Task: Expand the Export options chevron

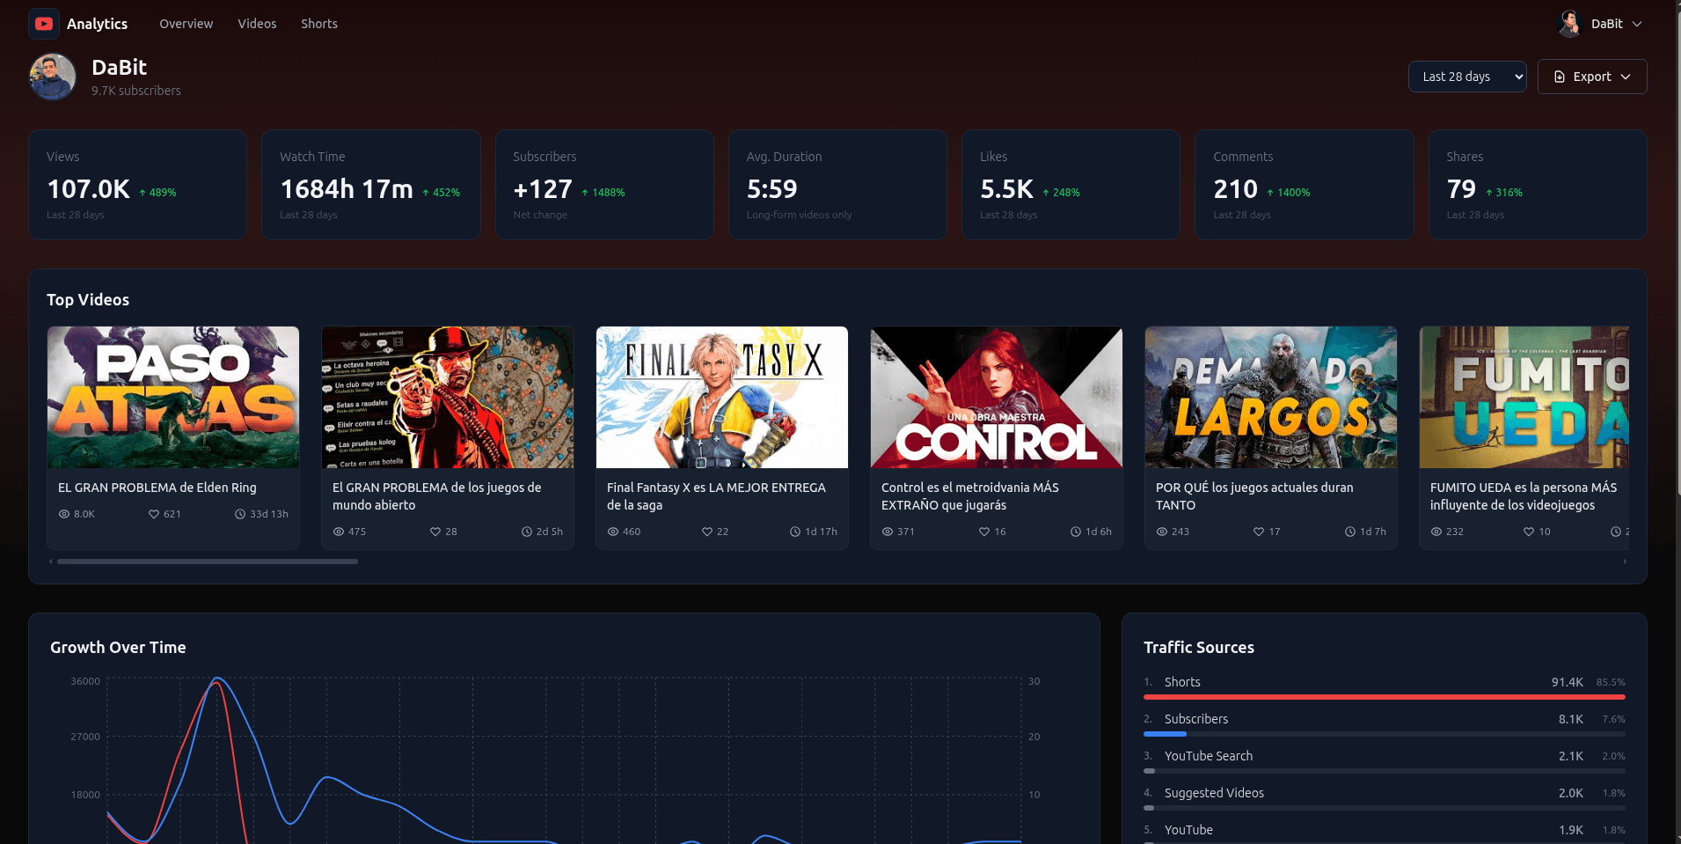Action: pyautogui.click(x=1624, y=77)
